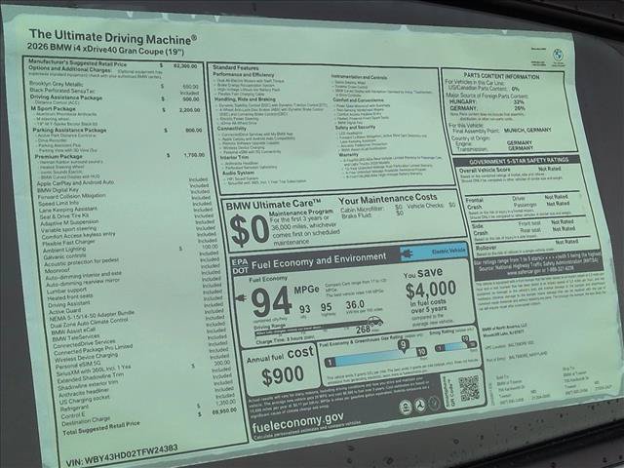Click the EPA DOT logo

240,266
